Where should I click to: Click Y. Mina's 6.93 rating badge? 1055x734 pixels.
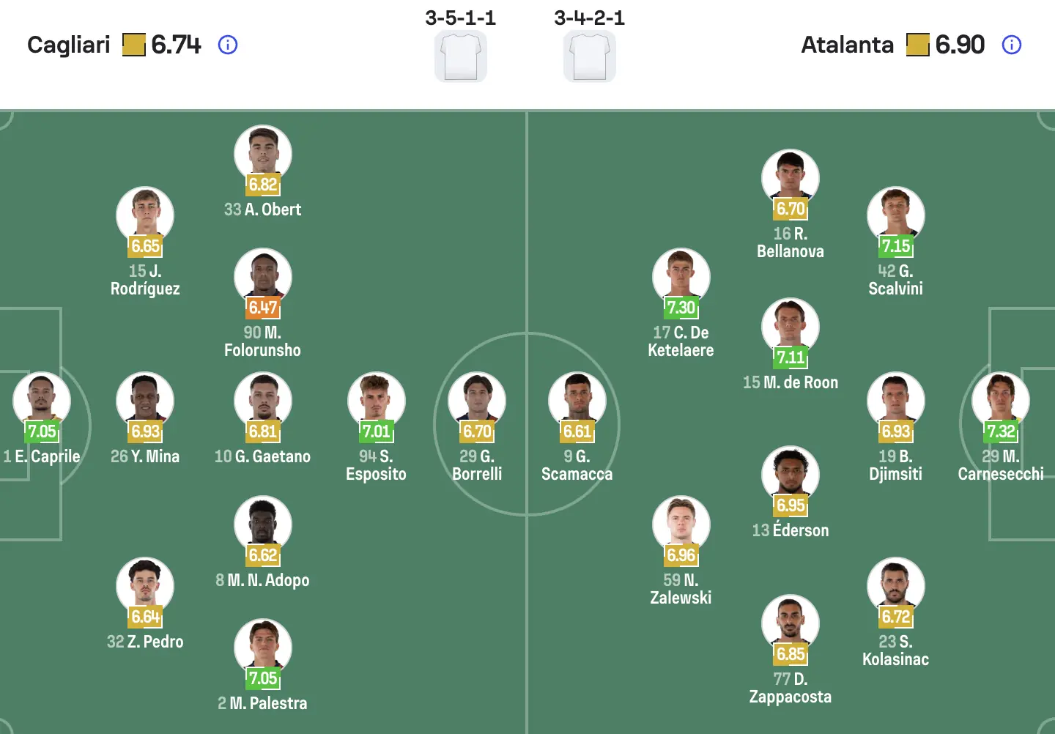pyautogui.click(x=144, y=431)
